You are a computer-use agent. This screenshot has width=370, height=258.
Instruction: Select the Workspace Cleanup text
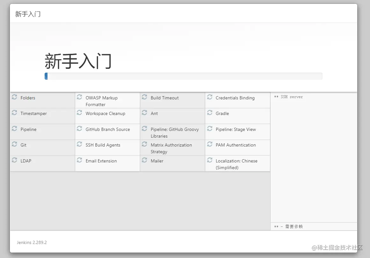(x=105, y=113)
